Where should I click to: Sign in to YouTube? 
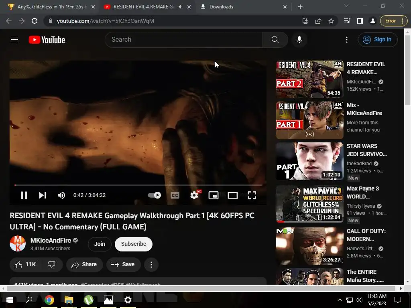click(378, 40)
